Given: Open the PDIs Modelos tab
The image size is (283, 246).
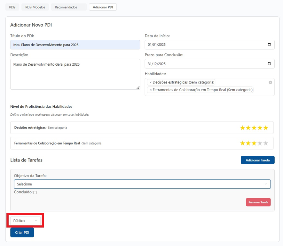Looking at the screenshot, I should (x=35, y=7).
